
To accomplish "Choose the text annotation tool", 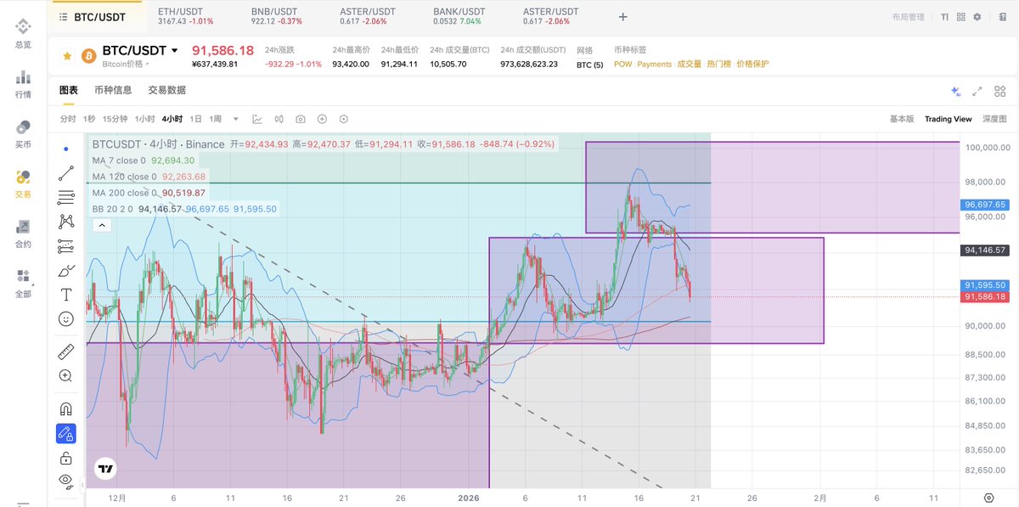I will pyautogui.click(x=66, y=295).
